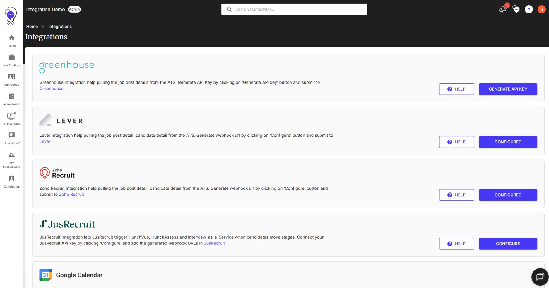Click the search magnifier icon
This screenshot has height=288, width=549.
229,9
